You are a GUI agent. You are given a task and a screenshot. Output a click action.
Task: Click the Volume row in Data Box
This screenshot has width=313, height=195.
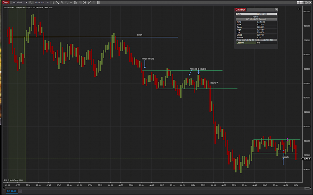click(x=256, y=38)
